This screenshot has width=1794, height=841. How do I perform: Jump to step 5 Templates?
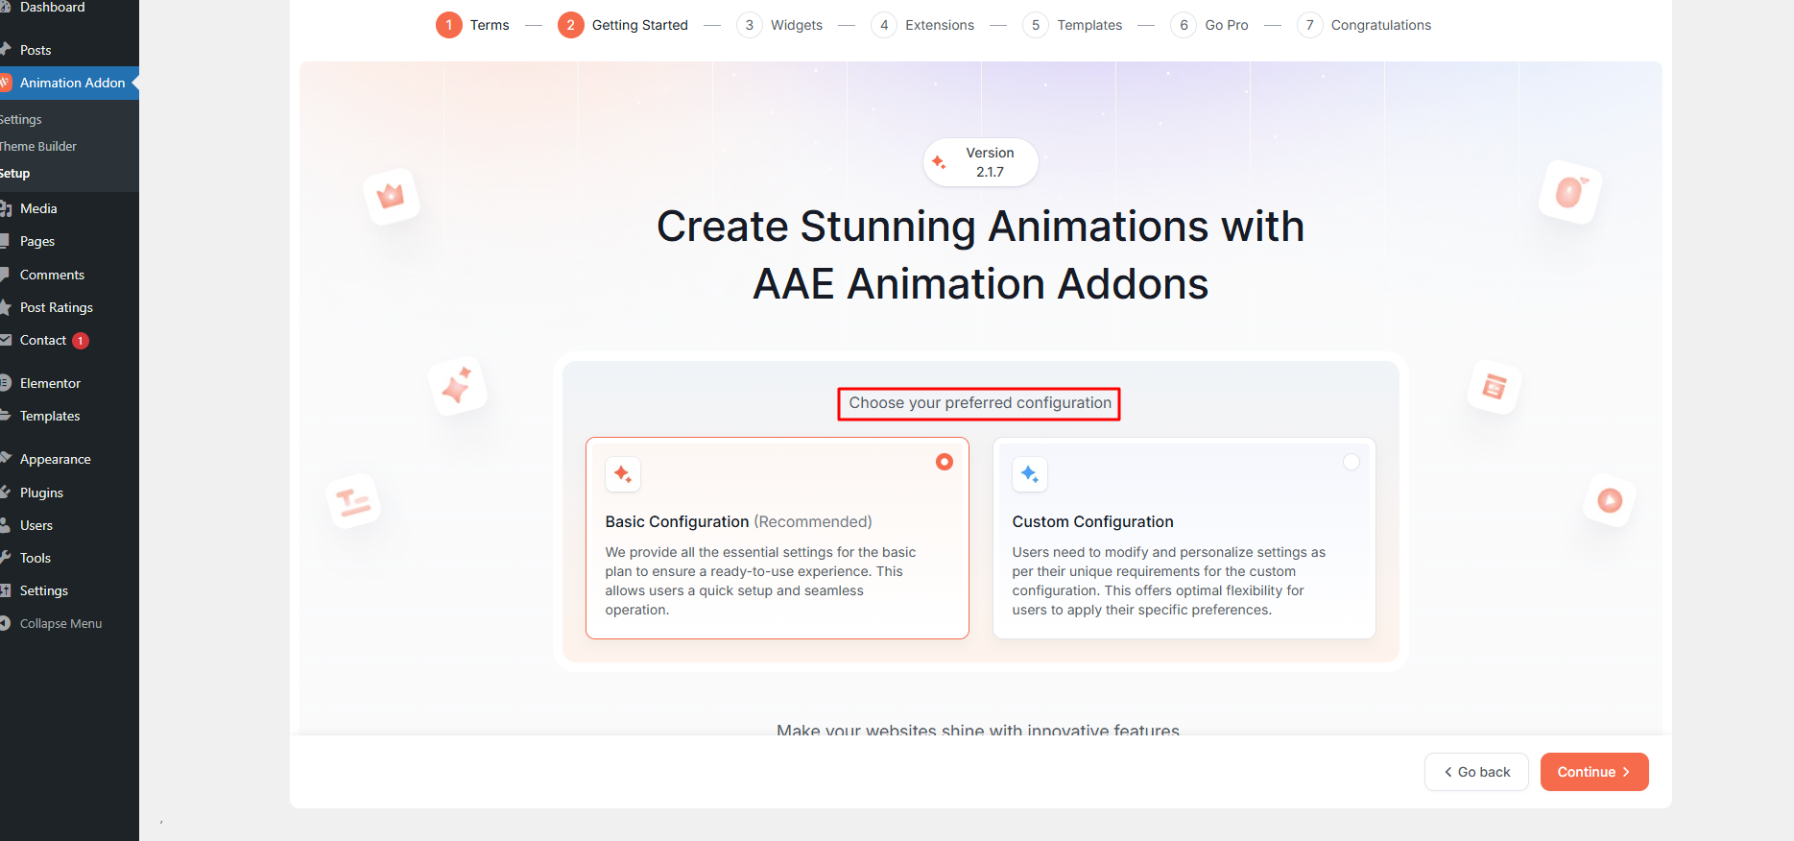click(x=1072, y=25)
